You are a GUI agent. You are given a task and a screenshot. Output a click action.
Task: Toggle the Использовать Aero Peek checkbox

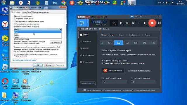(x=15, y=55)
